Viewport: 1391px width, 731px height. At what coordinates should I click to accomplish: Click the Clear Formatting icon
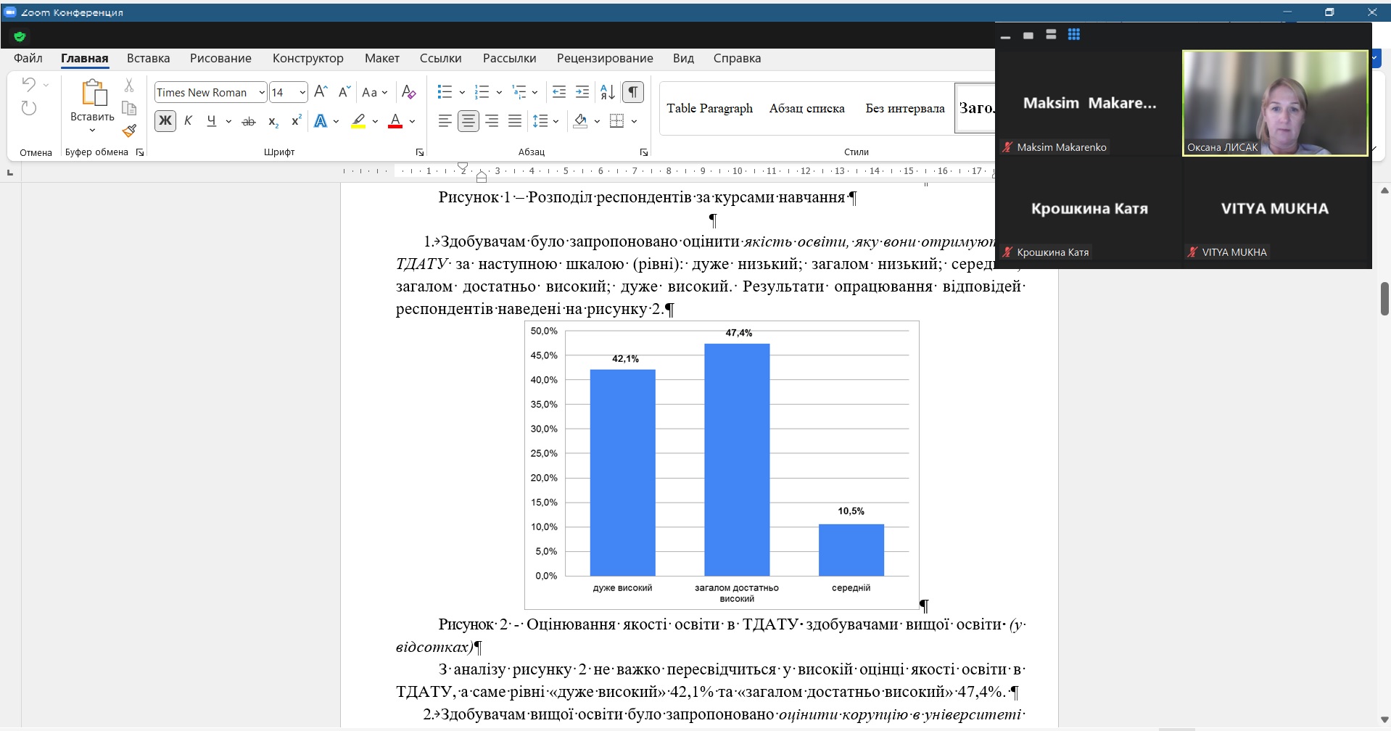pyautogui.click(x=408, y=92)
